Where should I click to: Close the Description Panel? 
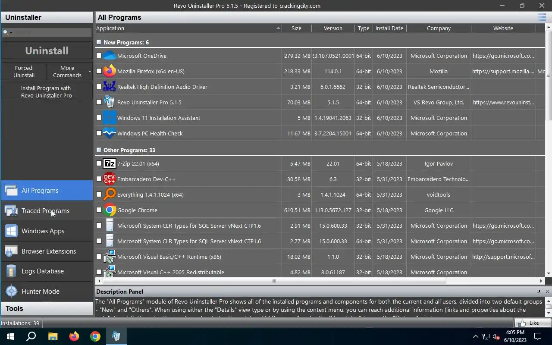pyautogui.click(x=547, y=292)
